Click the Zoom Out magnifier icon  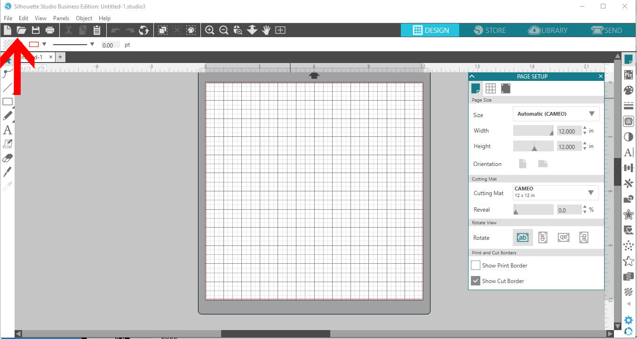pyautogui.click(x=224, y=30)
